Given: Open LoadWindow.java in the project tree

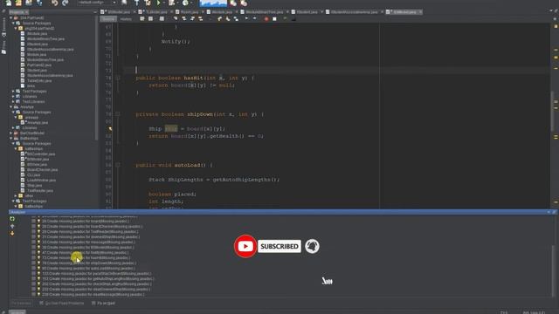Looking at the screenshot, I should 41,181.
